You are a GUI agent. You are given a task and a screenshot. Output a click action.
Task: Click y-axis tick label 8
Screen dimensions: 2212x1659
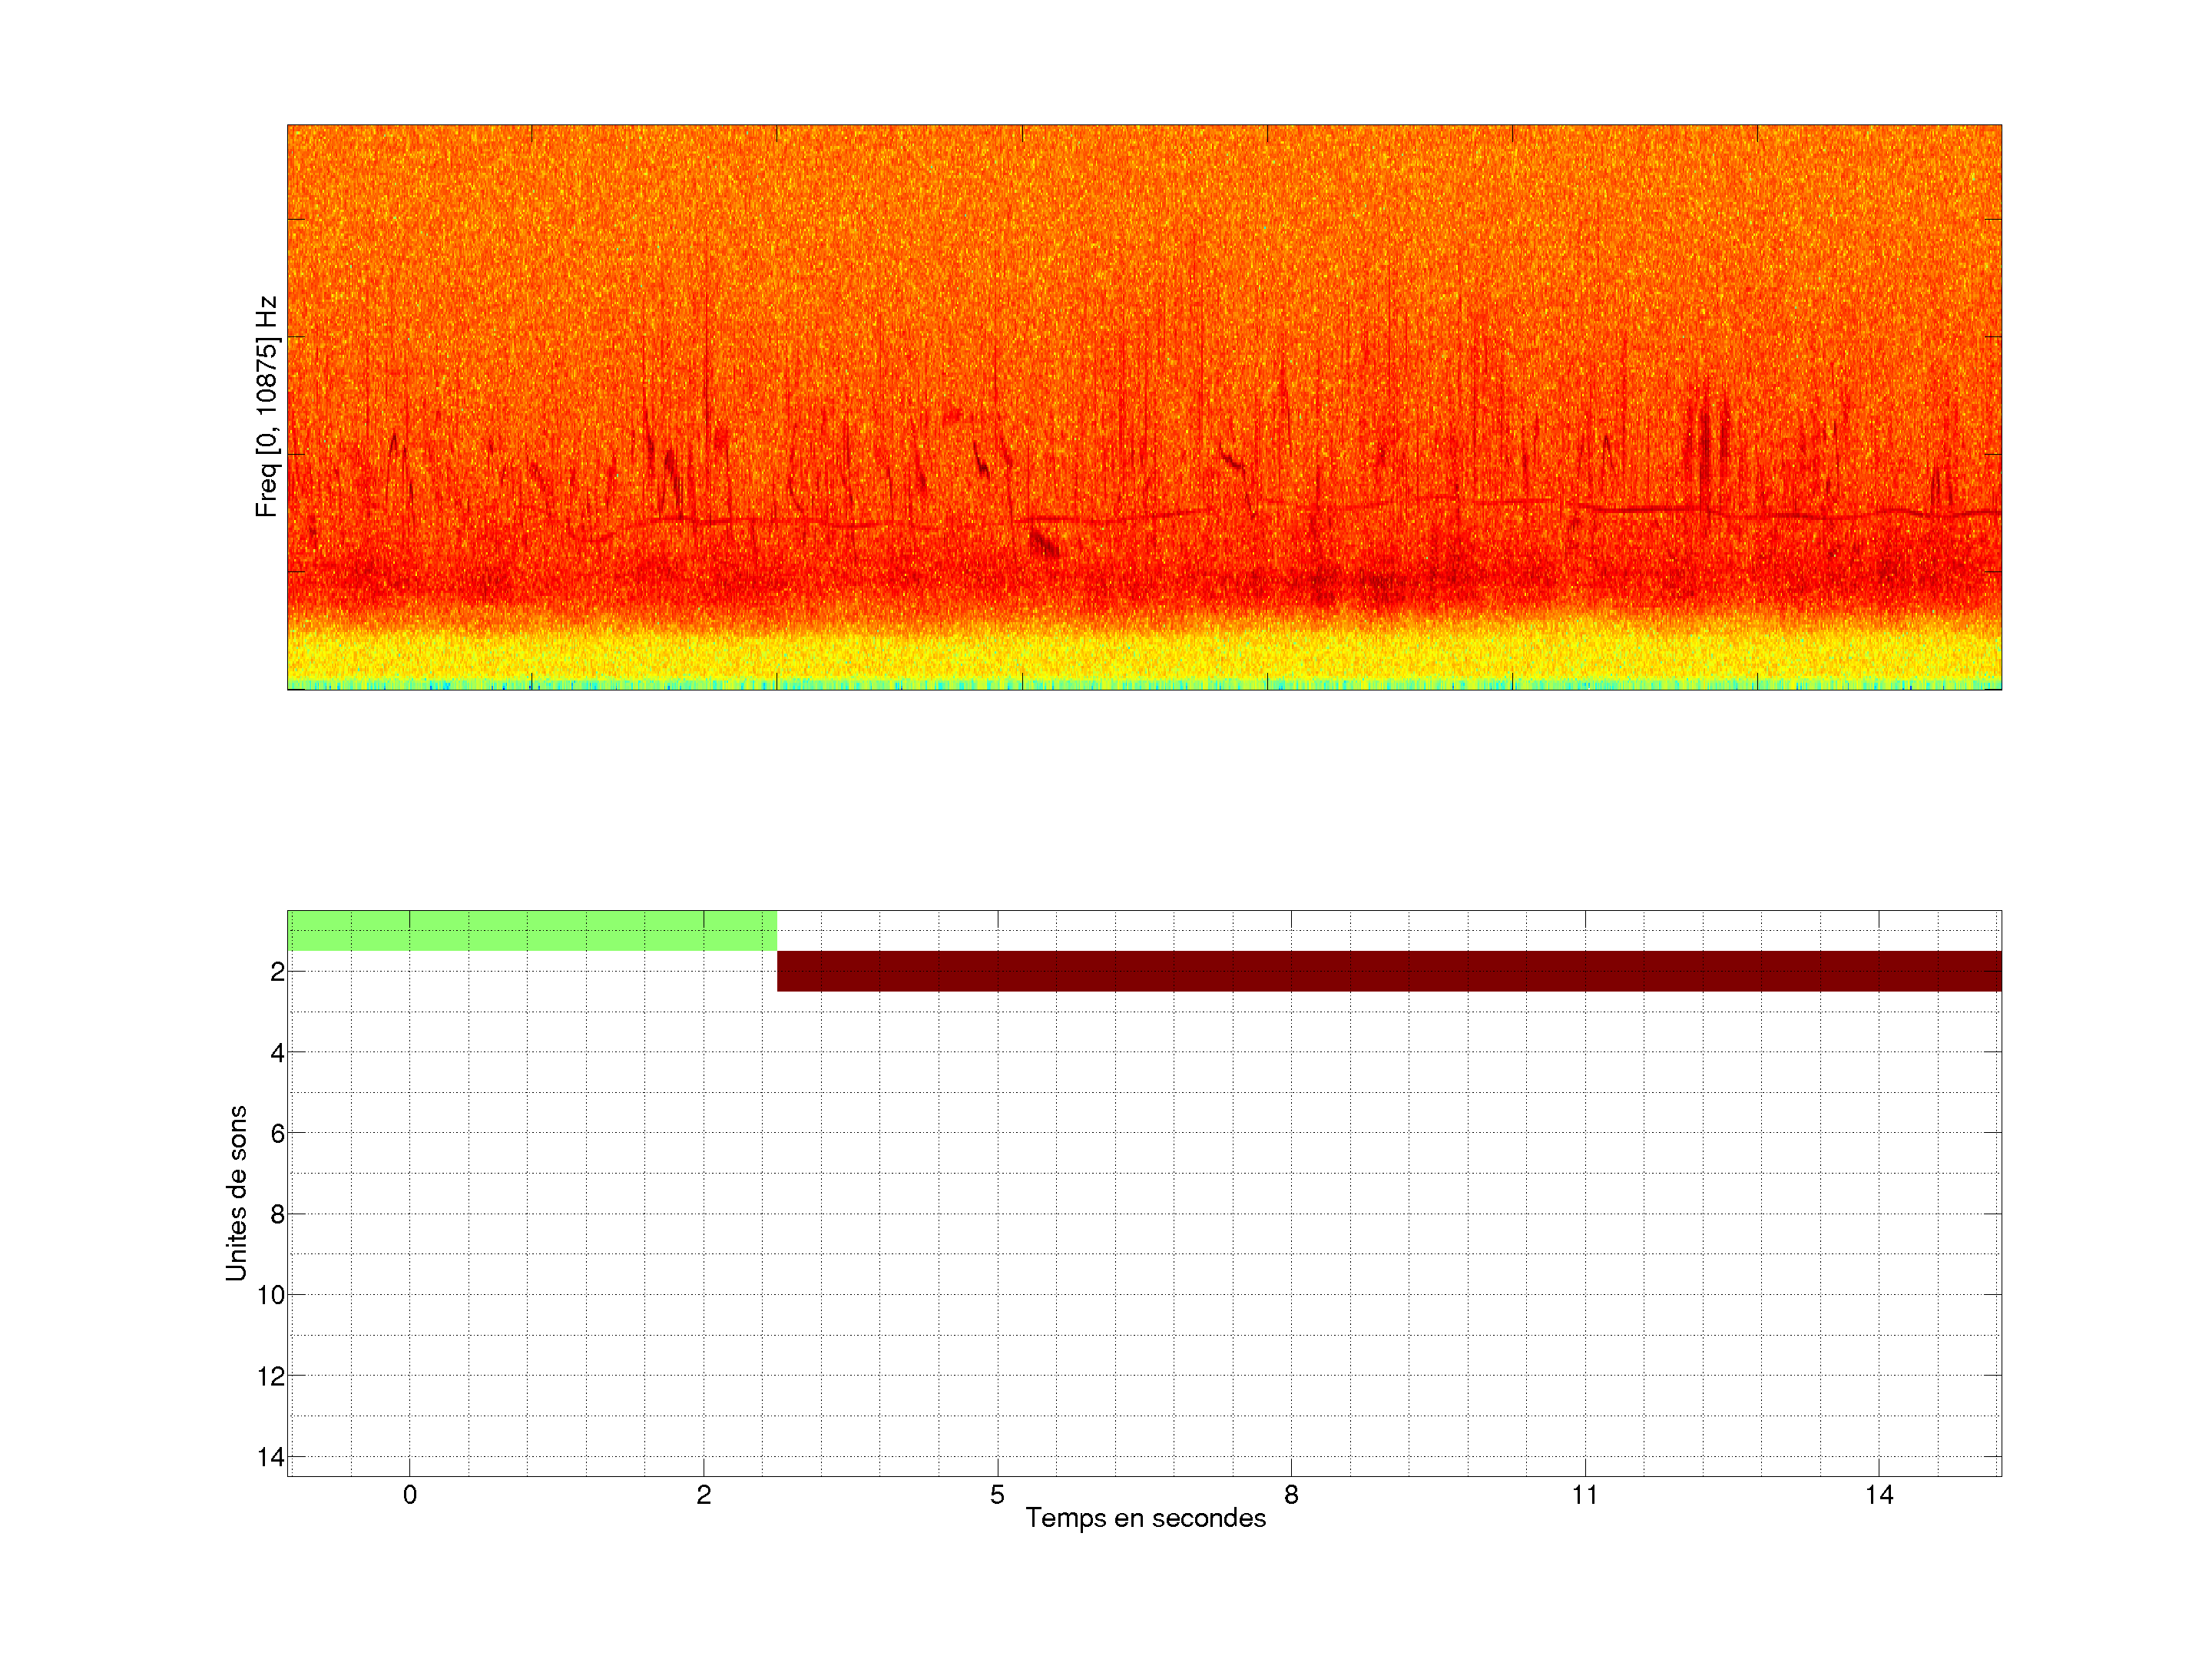[277, 1214]
